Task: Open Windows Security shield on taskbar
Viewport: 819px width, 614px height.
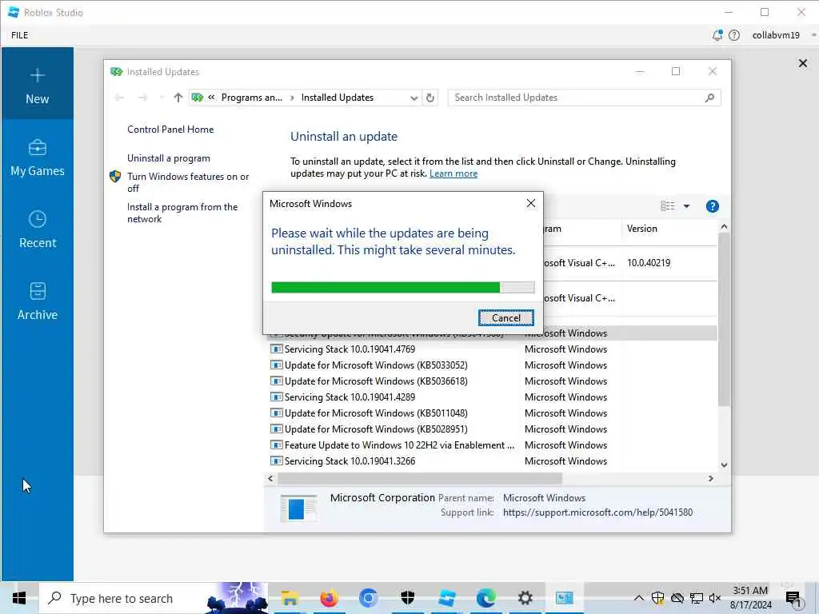Action: (407, 598)
